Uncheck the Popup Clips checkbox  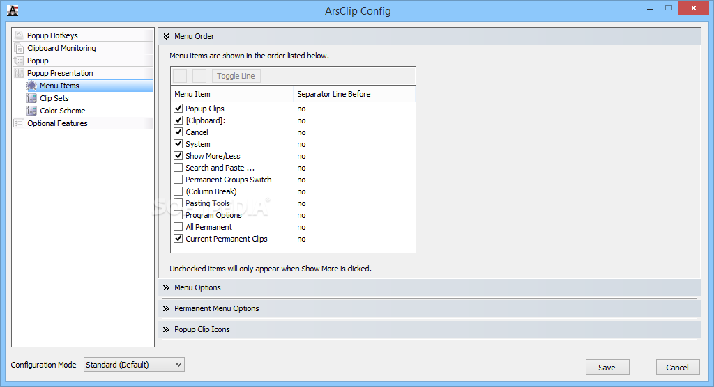pyautogui.click(x=178, y=108)
